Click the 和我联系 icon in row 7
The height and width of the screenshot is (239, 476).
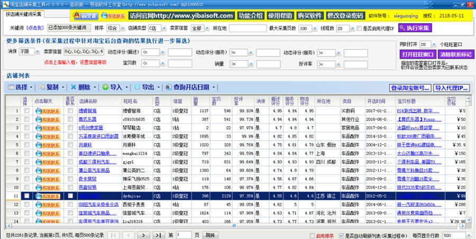click(48, 162)
